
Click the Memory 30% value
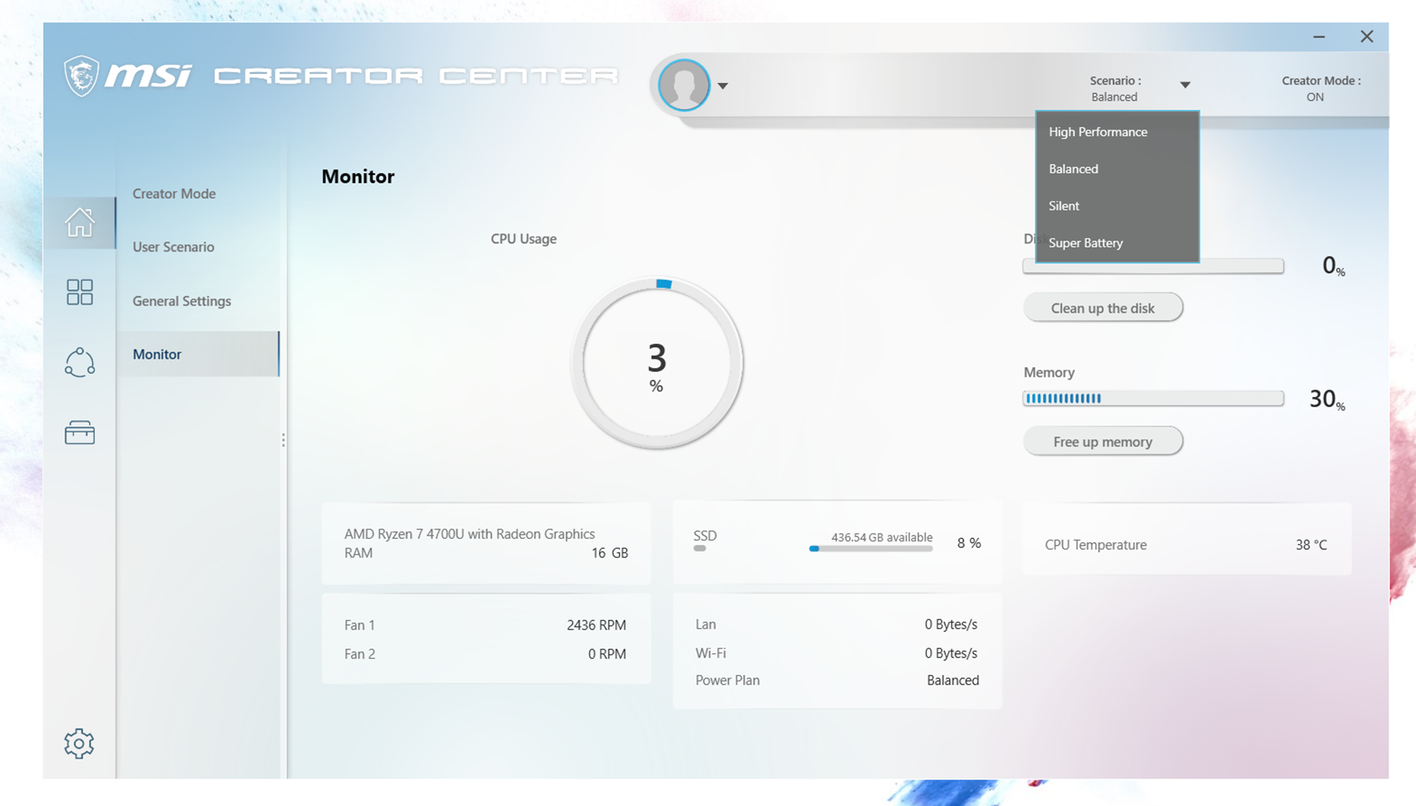click(x=1327, y=399)
